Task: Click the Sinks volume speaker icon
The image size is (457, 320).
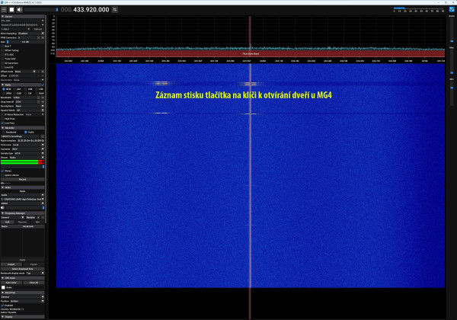Action: pyautogui.click(x=2, y=208)
